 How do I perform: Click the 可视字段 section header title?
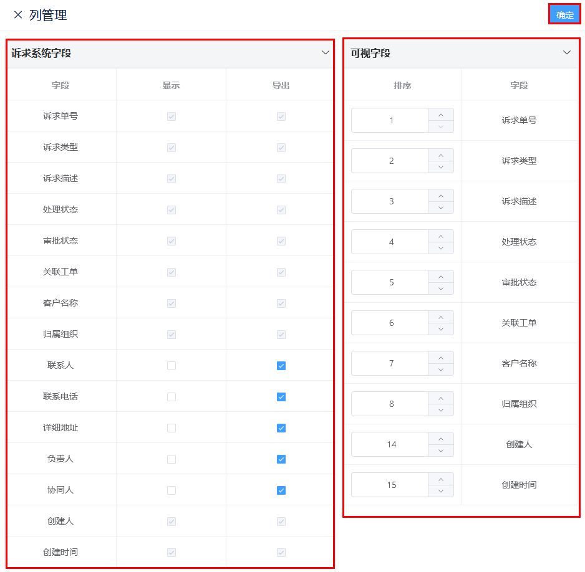pyautogui.click(x=370, y=53)
